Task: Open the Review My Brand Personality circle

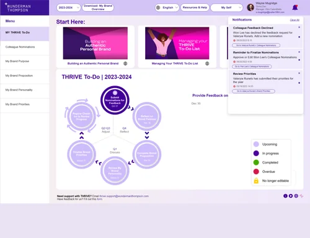Action: [115, 170]
